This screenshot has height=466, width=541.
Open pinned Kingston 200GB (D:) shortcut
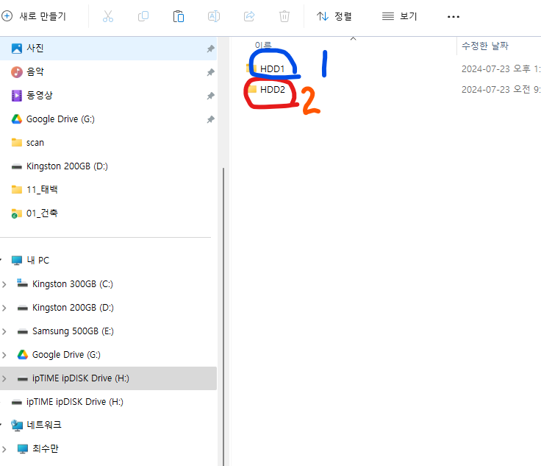(x=108, y=166)
